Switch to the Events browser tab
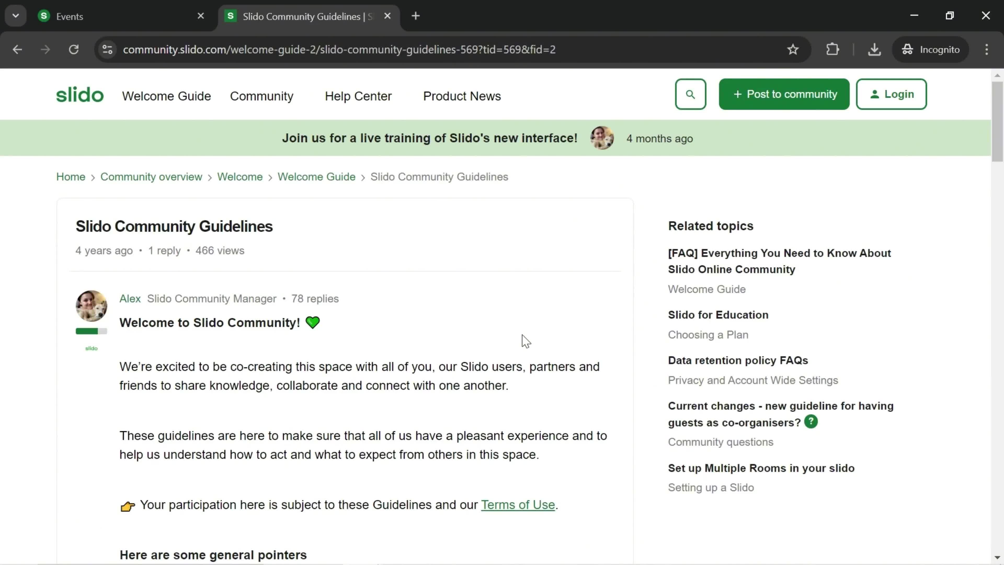Viewport: 1004px width, 565px height. (x=121, y=16)
